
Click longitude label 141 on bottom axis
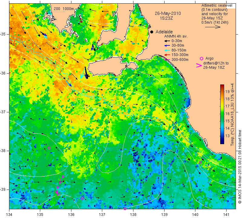[x=226, y=215]
